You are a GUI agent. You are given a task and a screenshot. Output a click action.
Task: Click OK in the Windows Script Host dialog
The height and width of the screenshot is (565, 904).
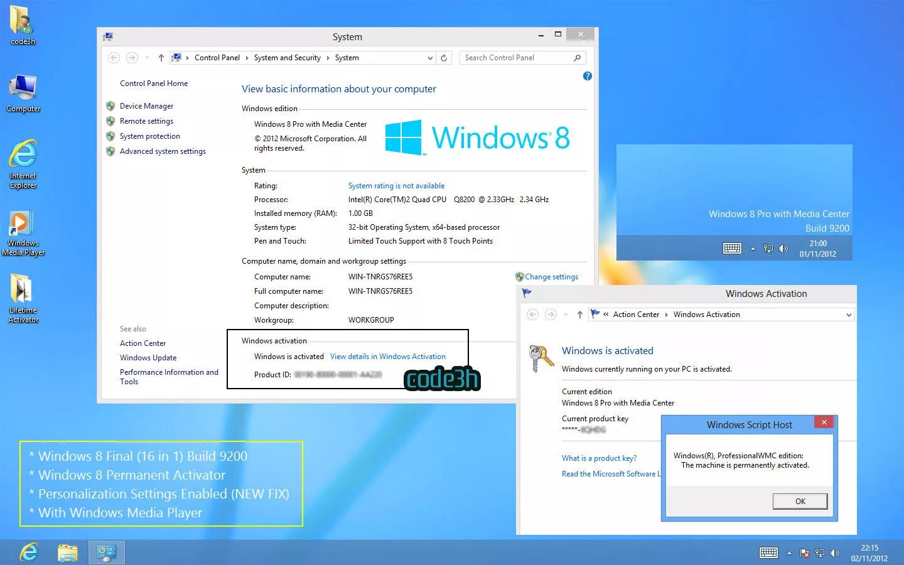pyautogui.click(x=799, y=501)
